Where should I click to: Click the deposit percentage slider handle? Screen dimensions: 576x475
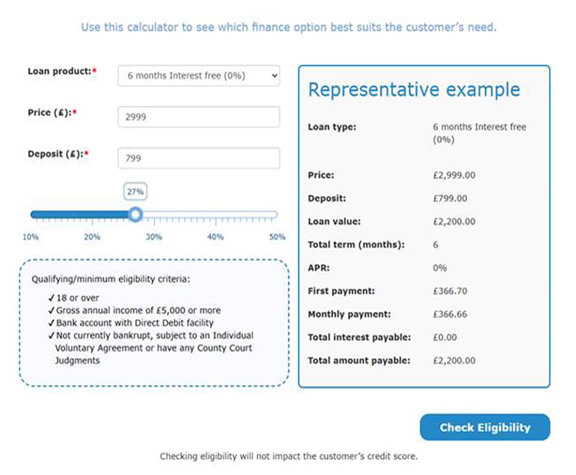click(135, 215)
